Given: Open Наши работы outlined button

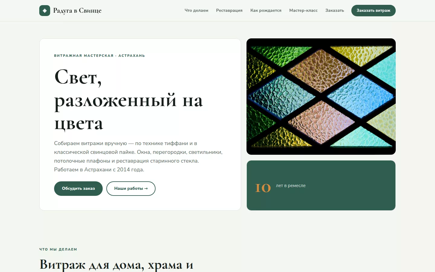Looking at the screenshot, I should (x=131, y=189).
